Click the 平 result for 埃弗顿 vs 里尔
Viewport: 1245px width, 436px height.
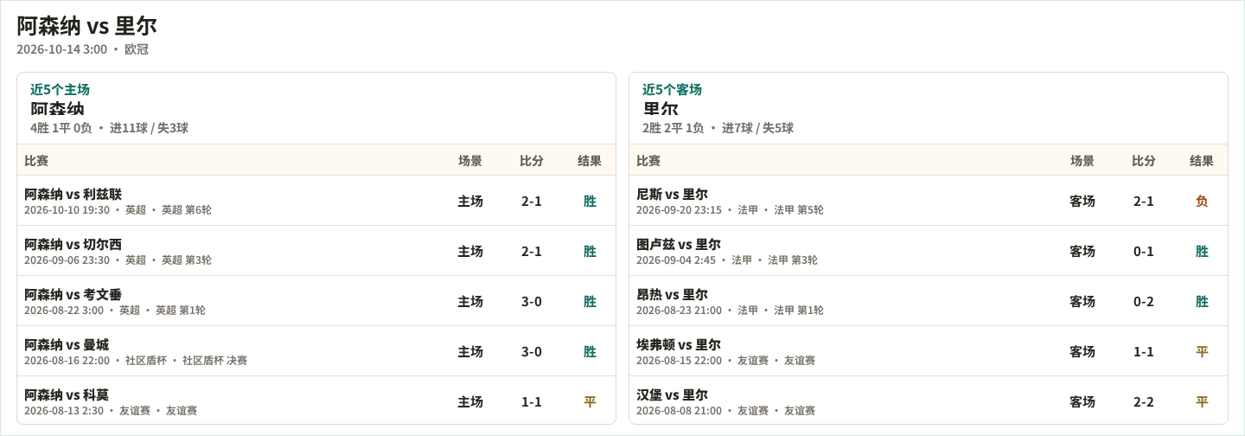point(1202,352)
